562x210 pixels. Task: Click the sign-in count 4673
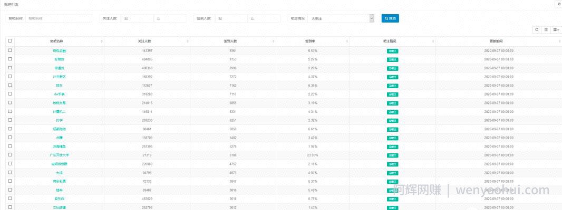pyautogui.click(x=233, y=173)
